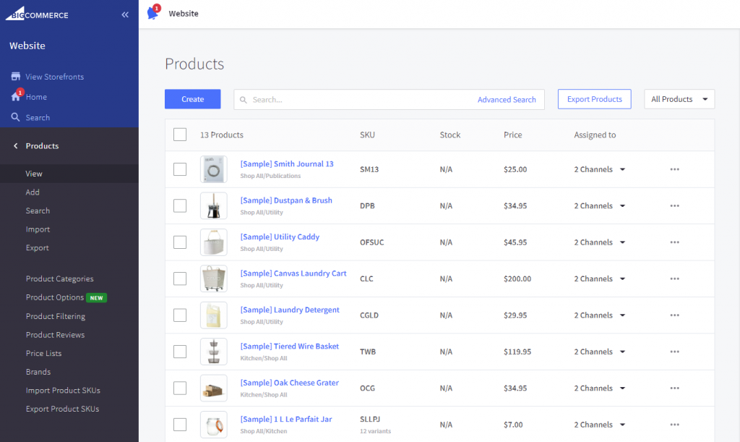Viewport: 740px width, 442px height.
Task: Open the notifications bell icon
Action: (x=153, y=13)
